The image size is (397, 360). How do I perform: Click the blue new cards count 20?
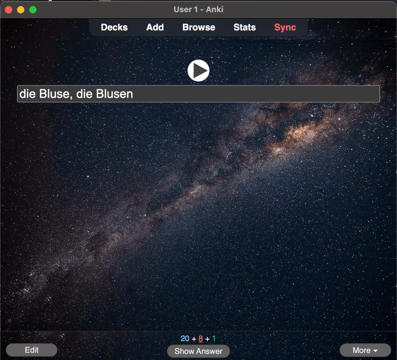click(185, 339)
